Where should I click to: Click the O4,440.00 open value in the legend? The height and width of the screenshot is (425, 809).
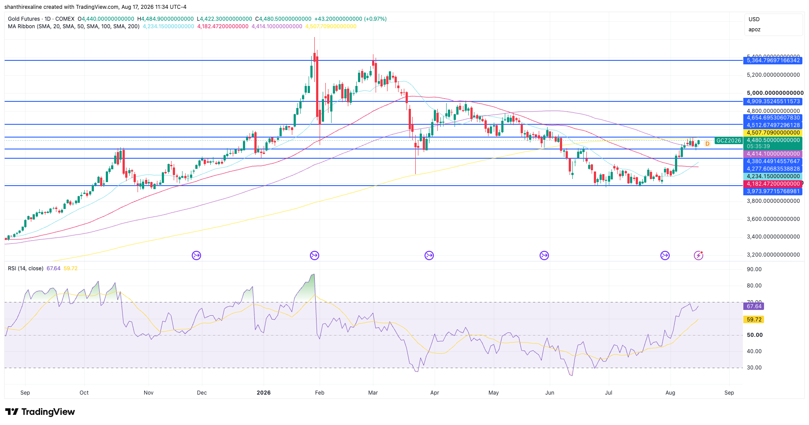(106, 19)
